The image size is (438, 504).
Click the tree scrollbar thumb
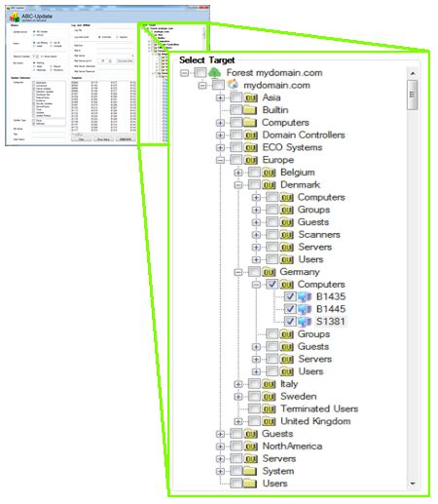(x=413, y=95)
